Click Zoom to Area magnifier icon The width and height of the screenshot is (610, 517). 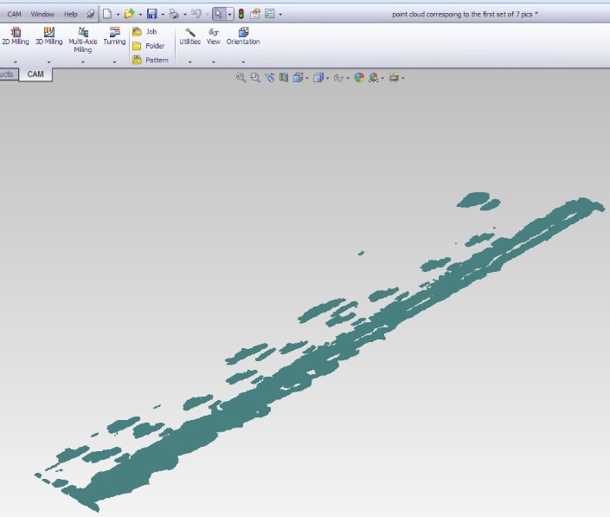tap(255, 78)
